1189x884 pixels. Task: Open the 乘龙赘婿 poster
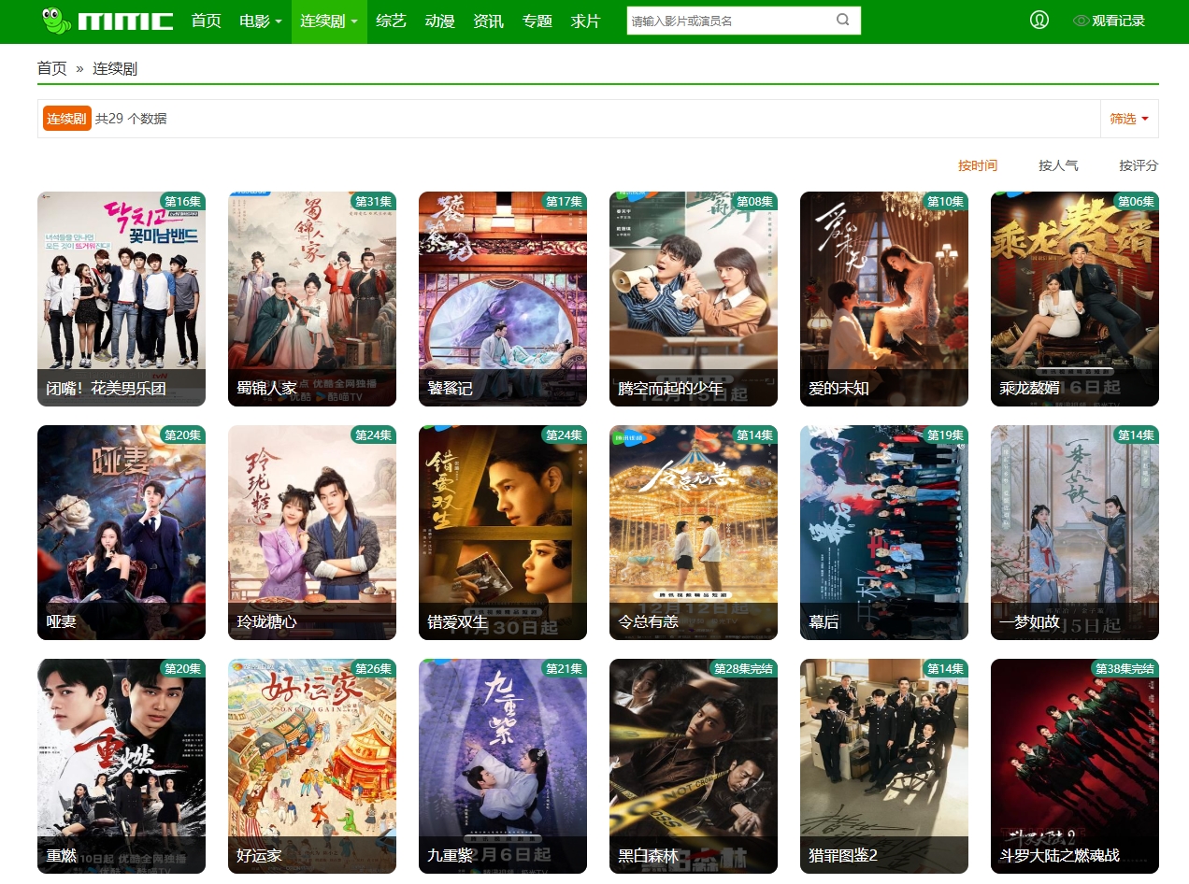(x=1075, y=299)
